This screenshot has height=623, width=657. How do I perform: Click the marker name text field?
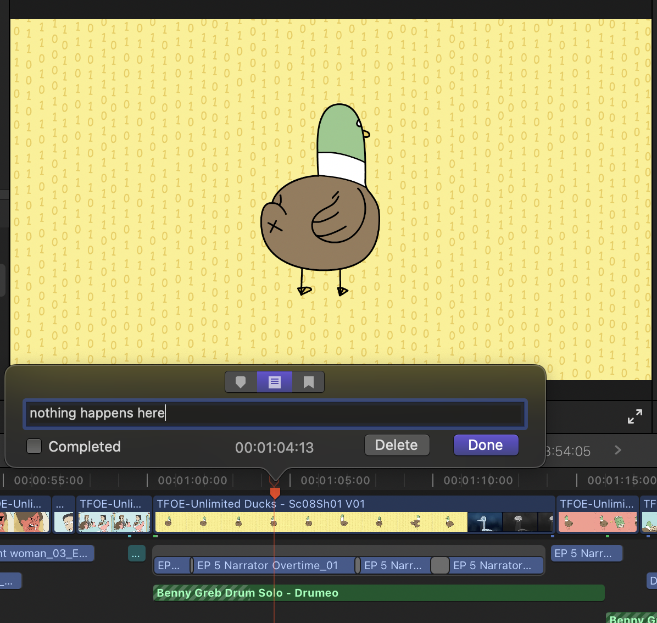tap(275, 413)
